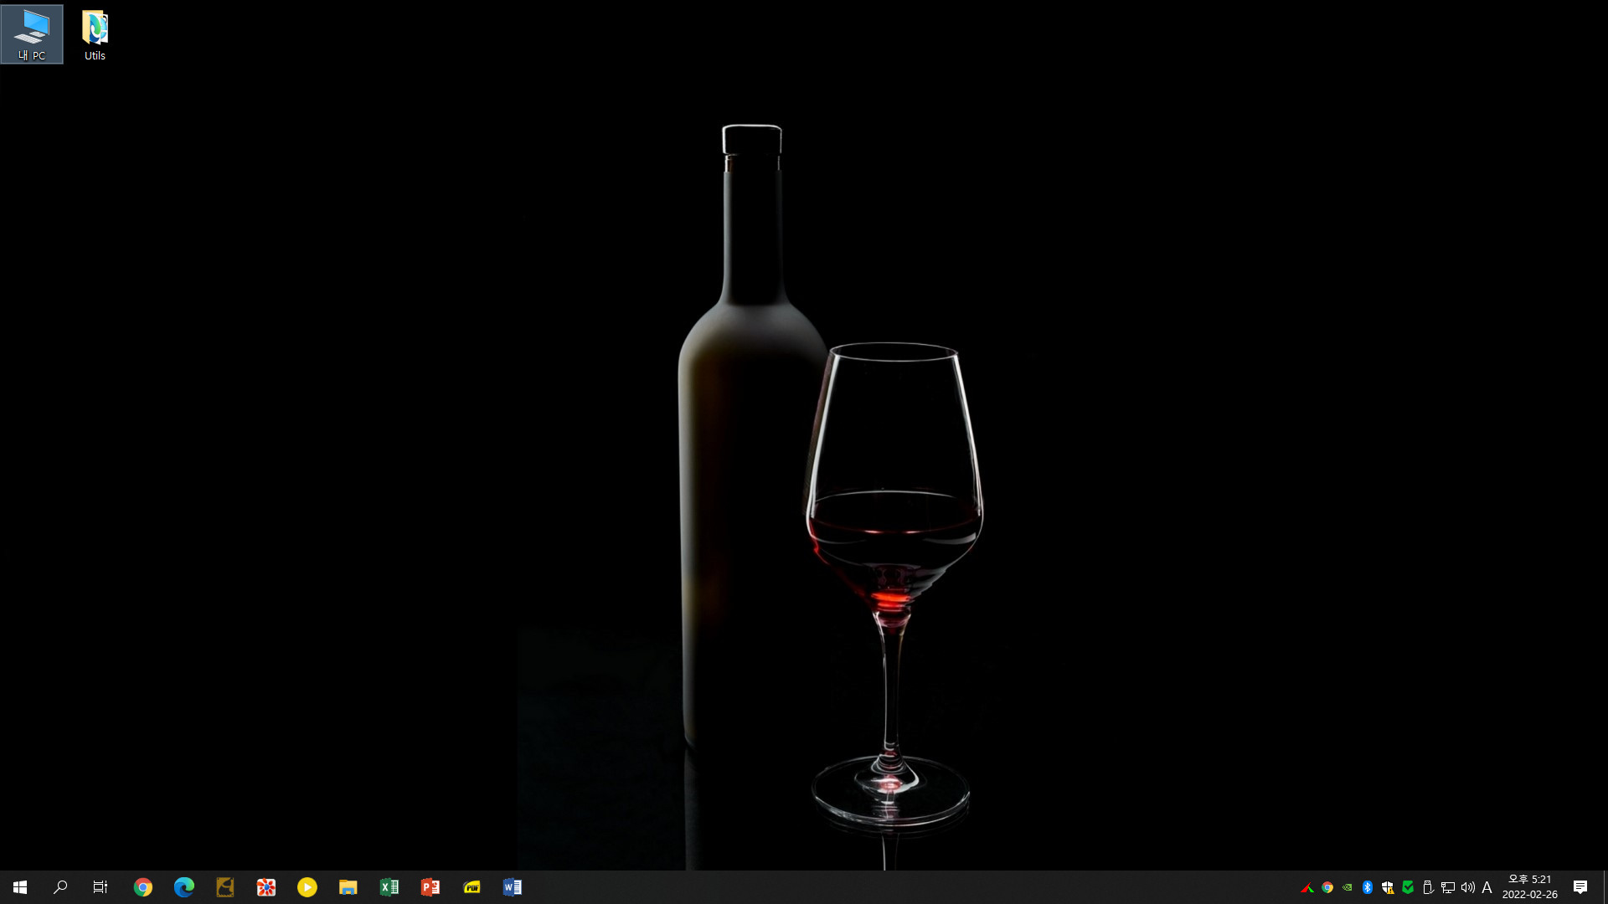Click the Show desktop sliver at taskbar end
Viewport: 1608px width, 904px height.
[1605, 887]
